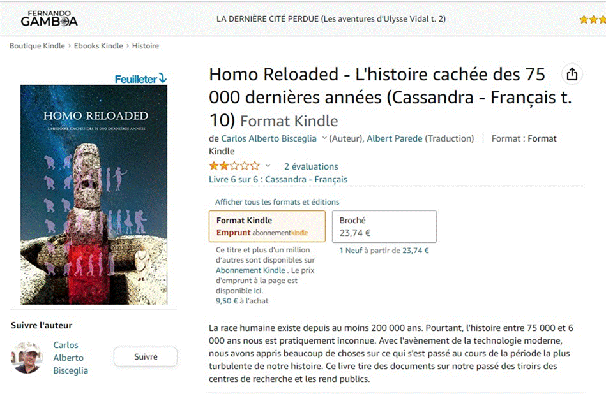Screen dimensions: 606x394
Task: Click the share icon beside the title
Action: 572,74
